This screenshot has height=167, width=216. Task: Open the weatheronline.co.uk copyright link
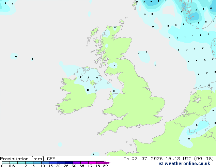pyautogui.click(x=185, y=164)
